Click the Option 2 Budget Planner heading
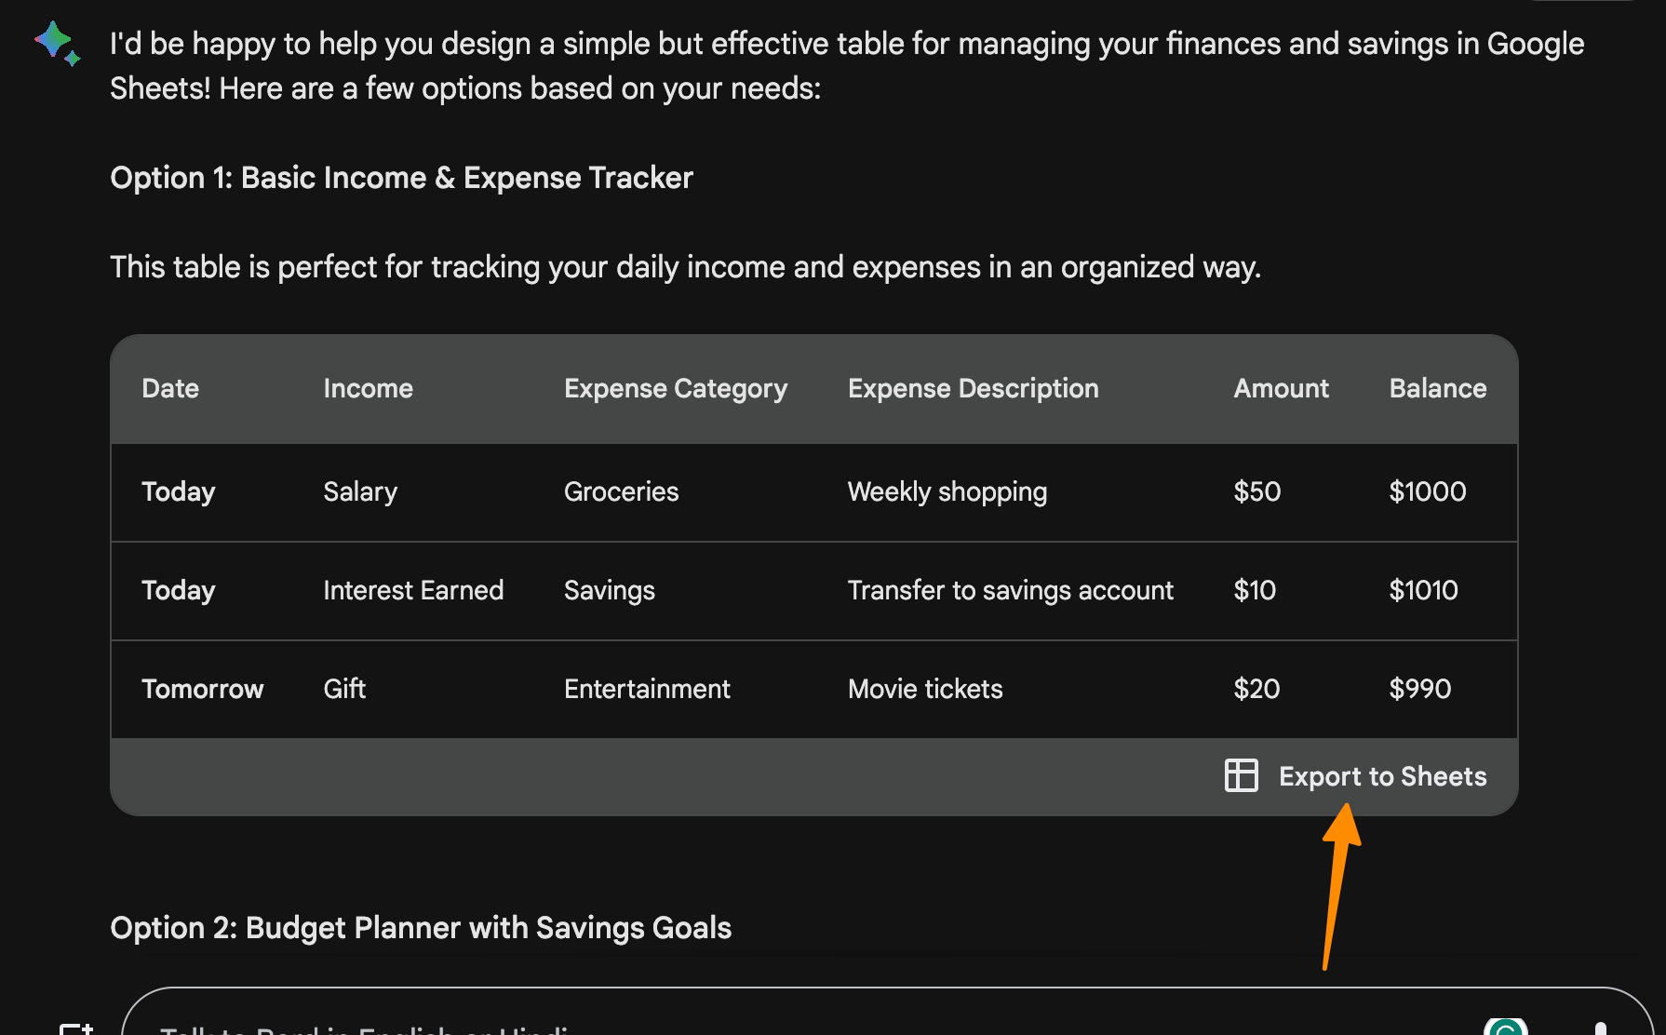Viewport: 1666px width, 1035px height. [421, 928]
